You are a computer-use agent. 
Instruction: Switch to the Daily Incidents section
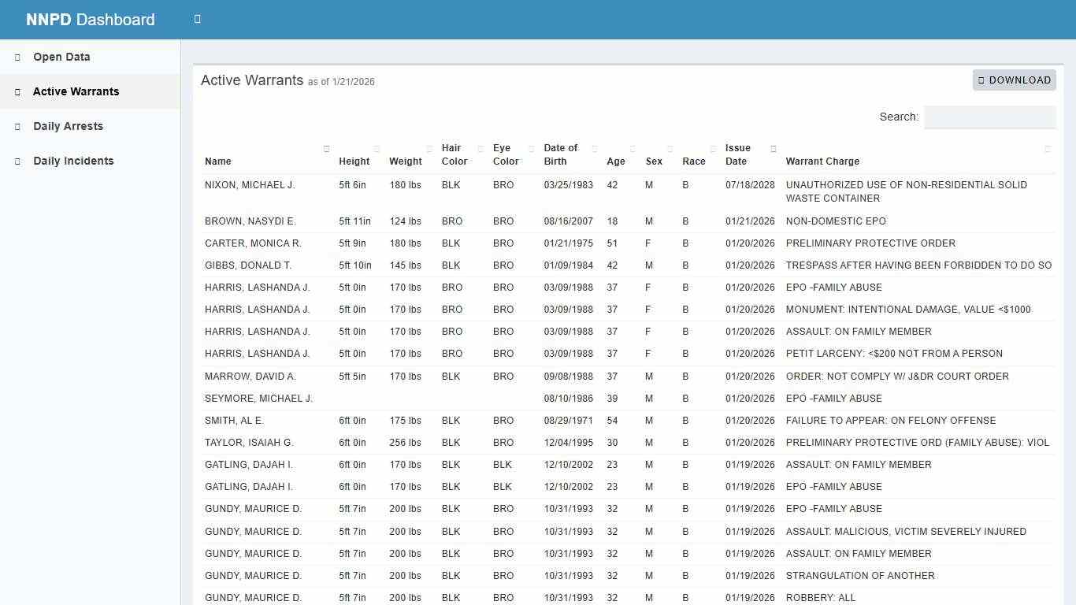73,161
